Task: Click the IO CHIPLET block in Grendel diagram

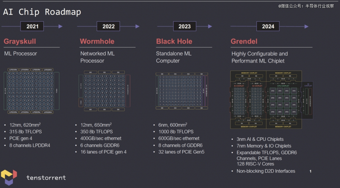Action: pyautogui.click(x=308, y=100)
